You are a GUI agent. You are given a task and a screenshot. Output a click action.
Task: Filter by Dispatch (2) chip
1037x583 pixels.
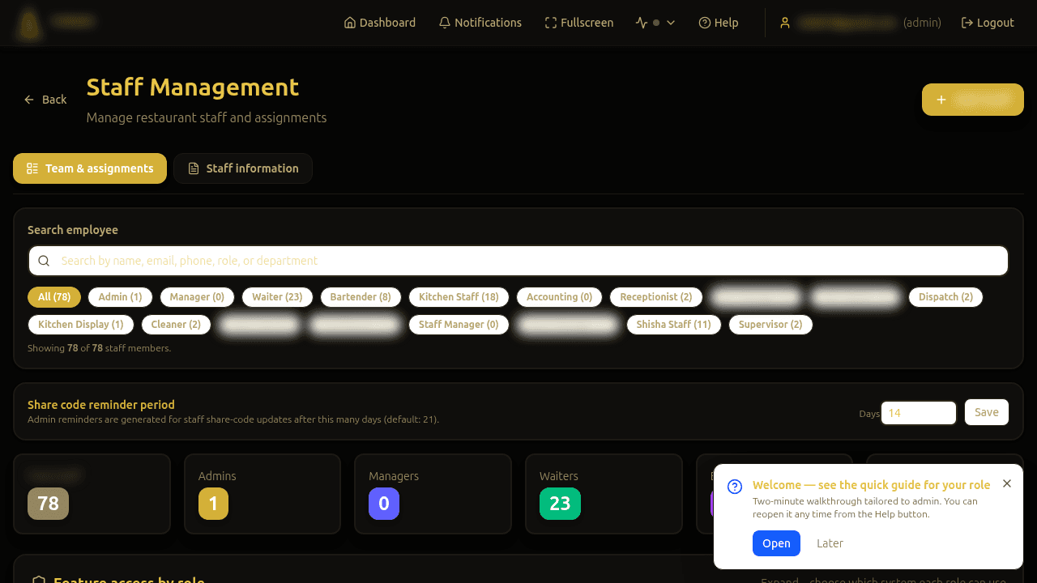tap(945, 297)
